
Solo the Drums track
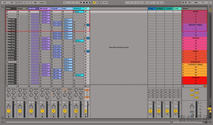point(20,114)
